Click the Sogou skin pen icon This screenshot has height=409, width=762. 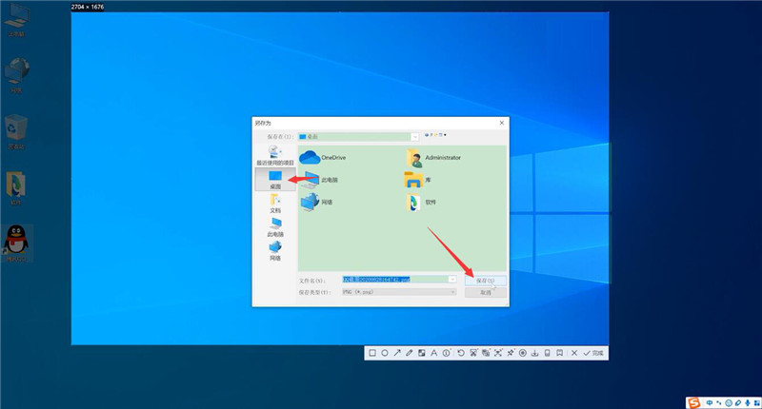tap(737, 403)
